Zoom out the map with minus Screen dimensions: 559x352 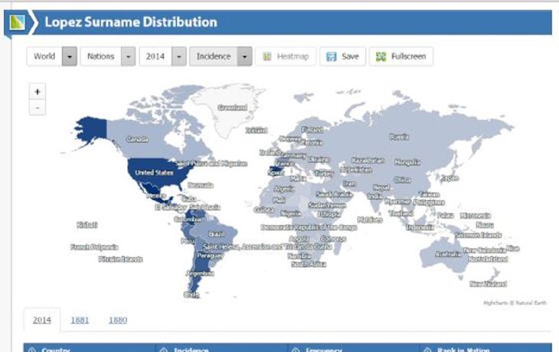(x=37, y=108)
